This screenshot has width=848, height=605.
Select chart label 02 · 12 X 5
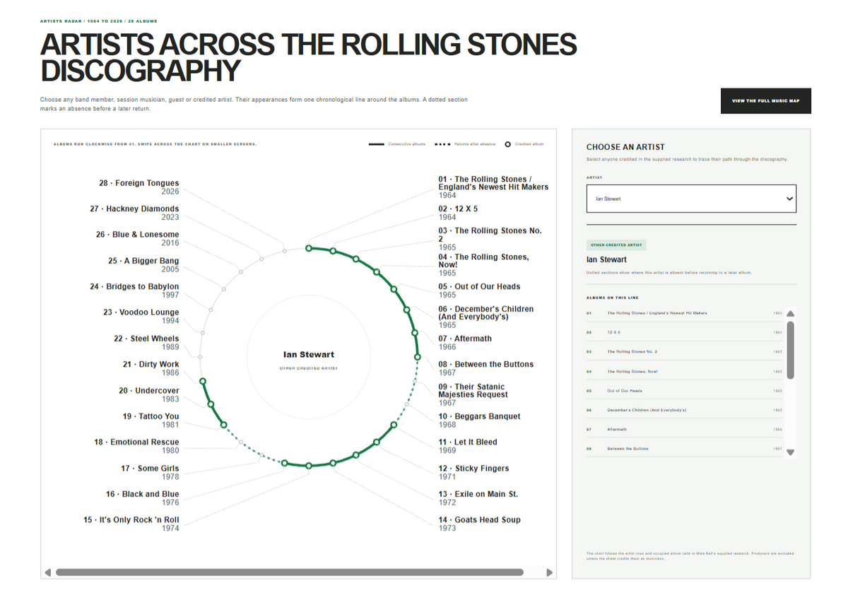tap(459, 213)
